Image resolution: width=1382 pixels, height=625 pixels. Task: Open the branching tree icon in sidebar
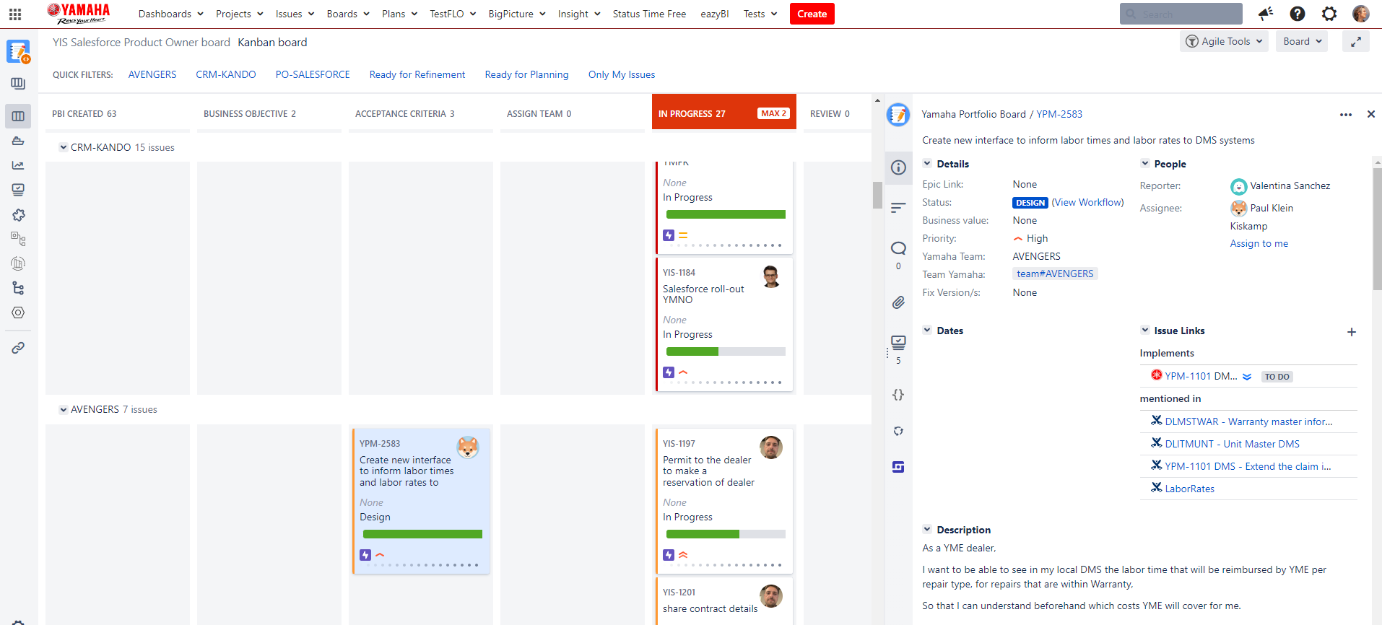point(18,288)
